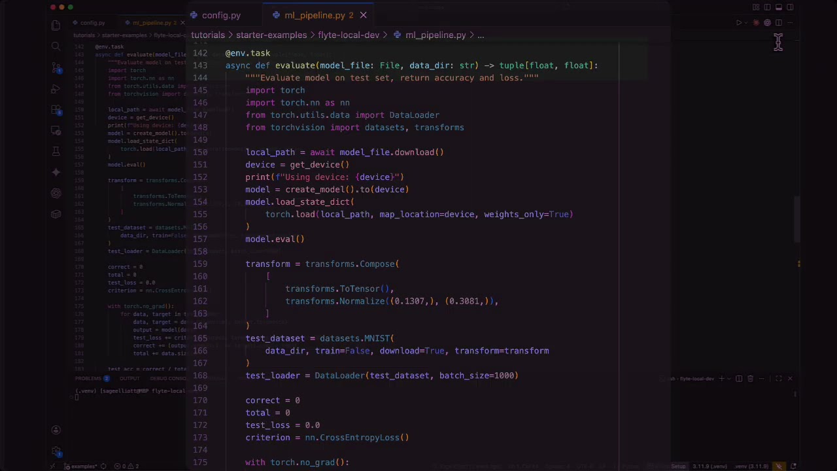Viewport: 837px width, 471px height.
Task: Select the 3.11.9 ('.venv') Python interpreter
Action: point(708,466)
